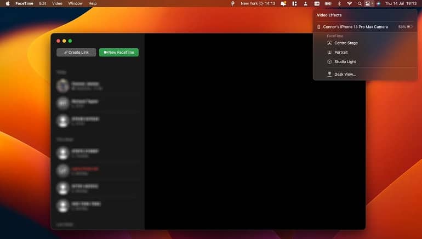Open the Edit menu
Viewport: 422px width, 239px height.
click(43, 3)
